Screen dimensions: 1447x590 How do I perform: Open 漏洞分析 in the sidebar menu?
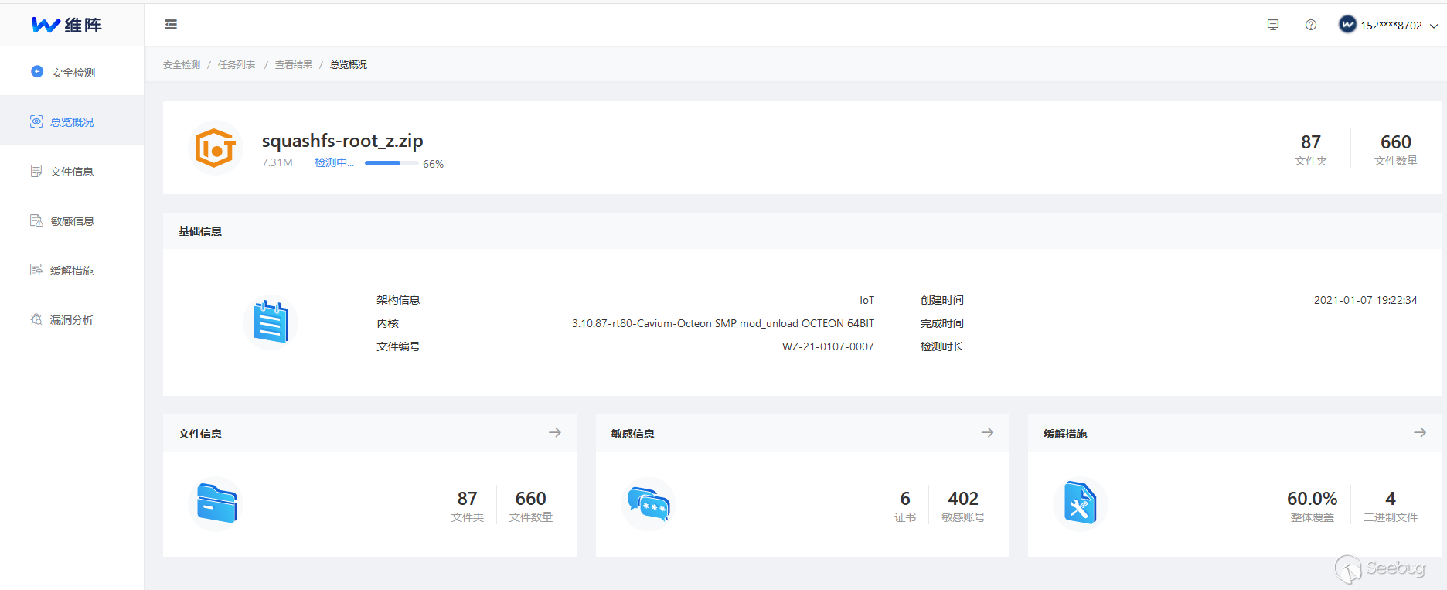click(72, 319)
